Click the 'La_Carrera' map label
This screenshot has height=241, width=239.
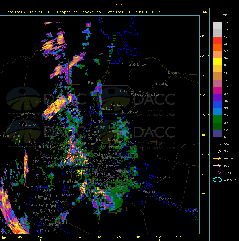pyautogui.click(x=32, y=186)
